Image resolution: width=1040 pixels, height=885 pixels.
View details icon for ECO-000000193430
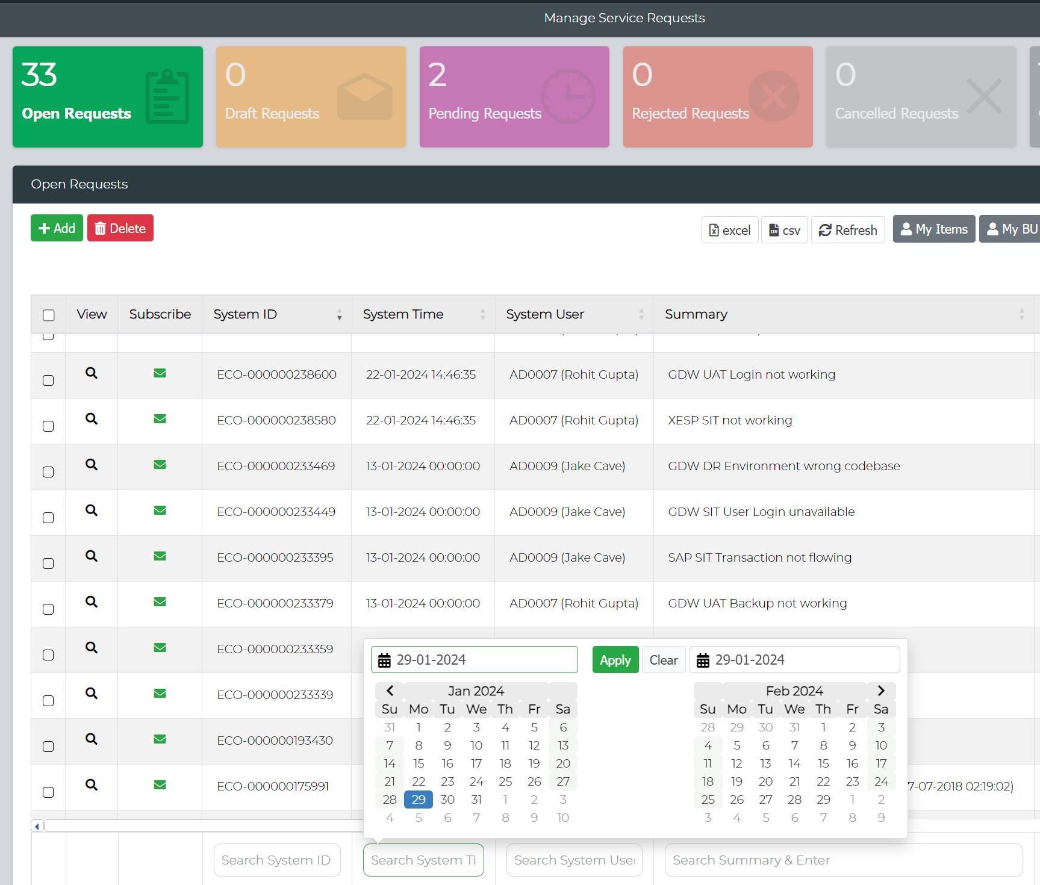pyautogui.click(x=92, y=739)
